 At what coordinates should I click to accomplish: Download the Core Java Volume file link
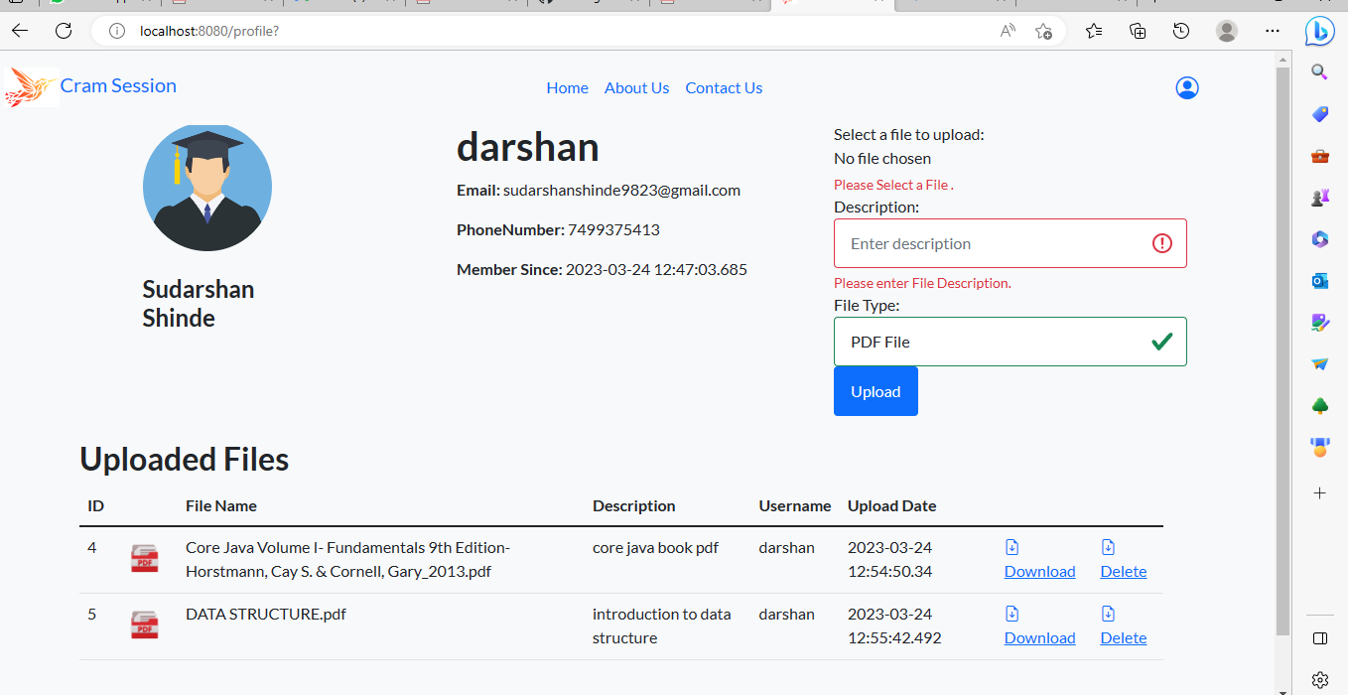(x=1039, y=572)
